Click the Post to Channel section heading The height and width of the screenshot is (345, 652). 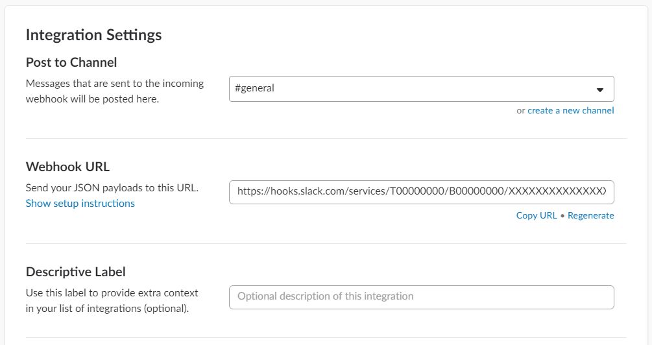71,63
